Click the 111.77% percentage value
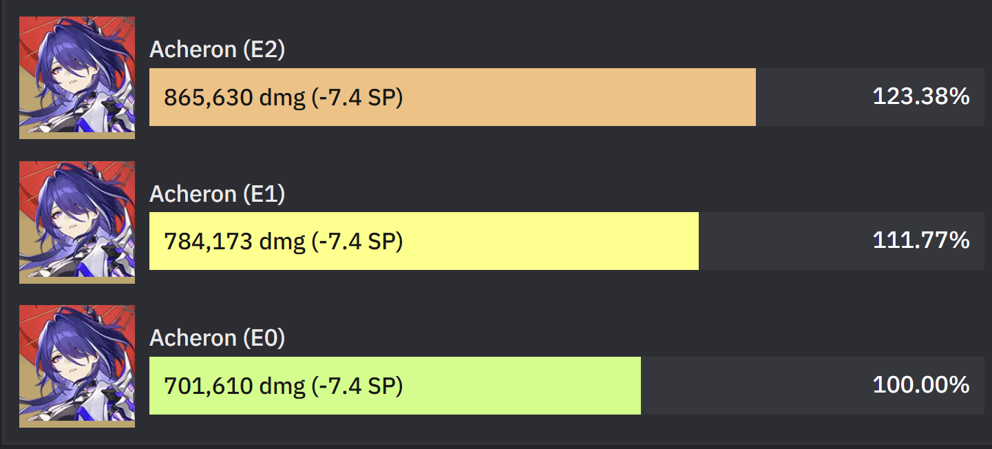 [921, 240]
